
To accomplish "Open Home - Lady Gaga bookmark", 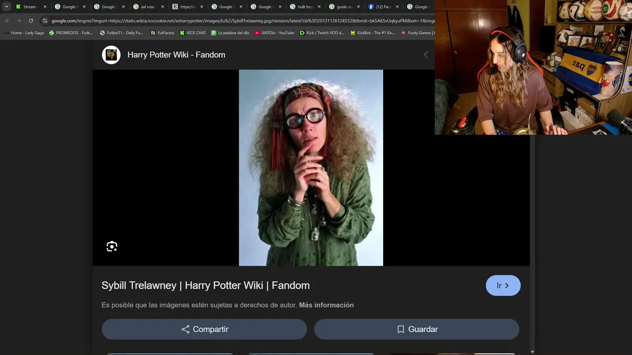I will [24, 33].
